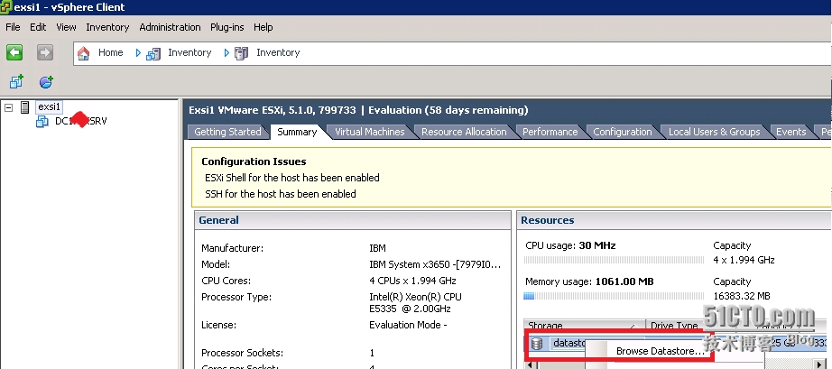Click the exsi1 host icon in tree

(25, 107)
